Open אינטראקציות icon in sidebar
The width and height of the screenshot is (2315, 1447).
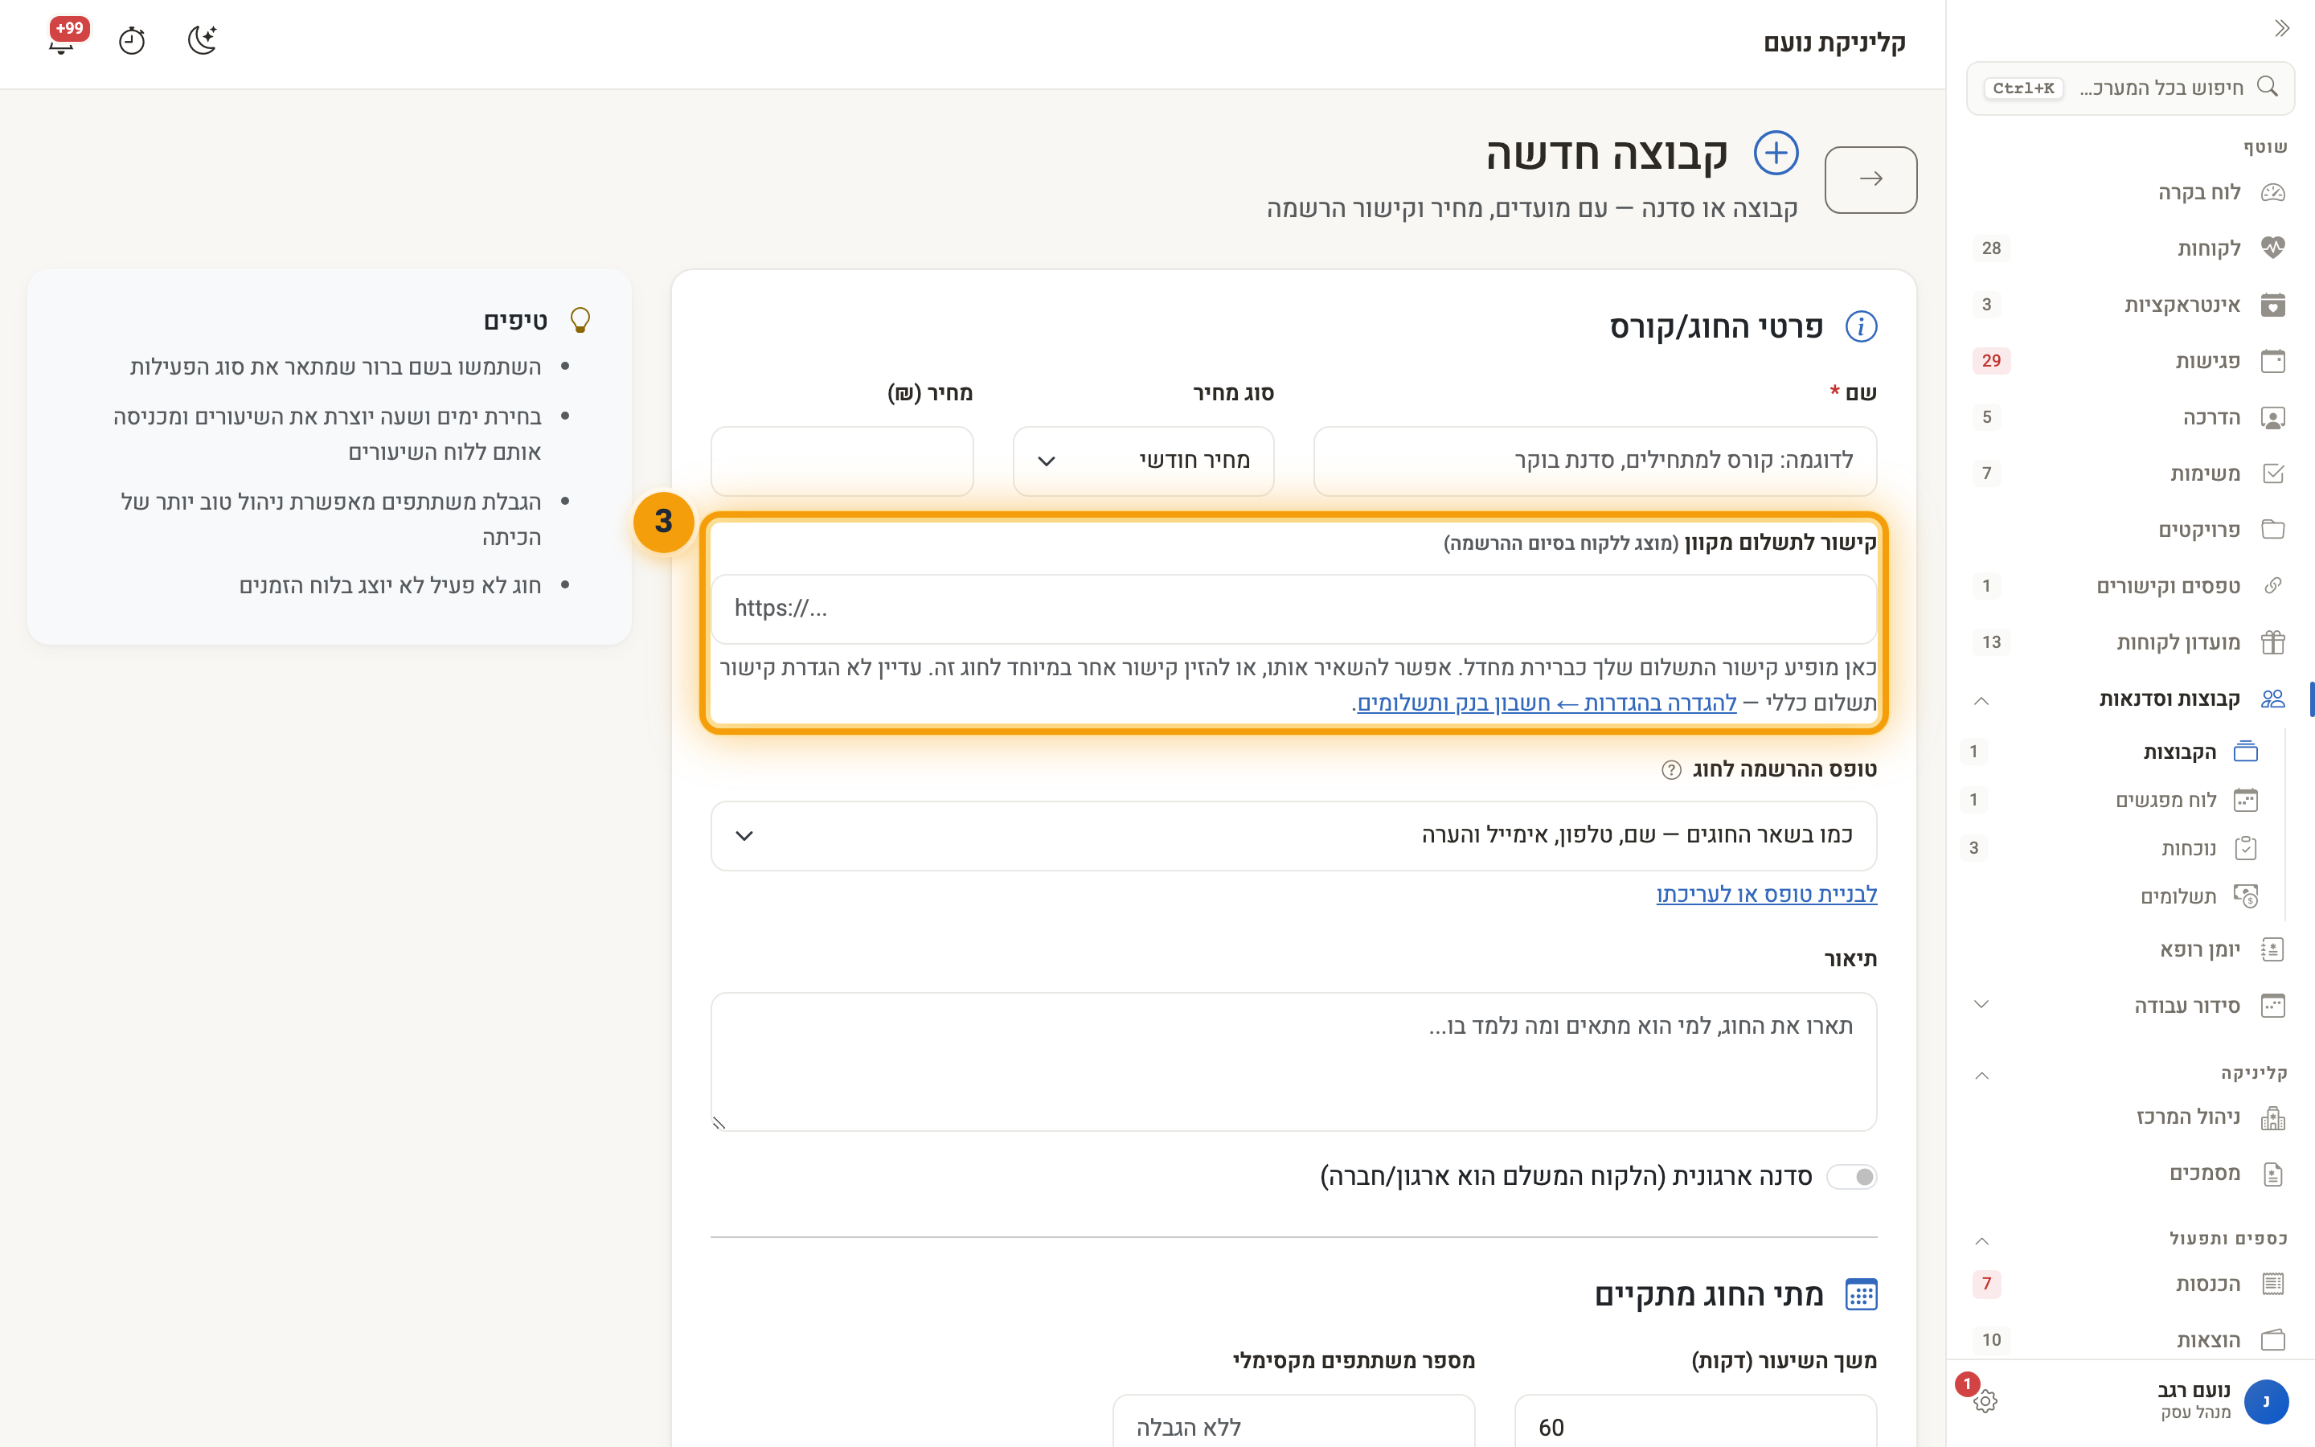tap(2273, 305)
